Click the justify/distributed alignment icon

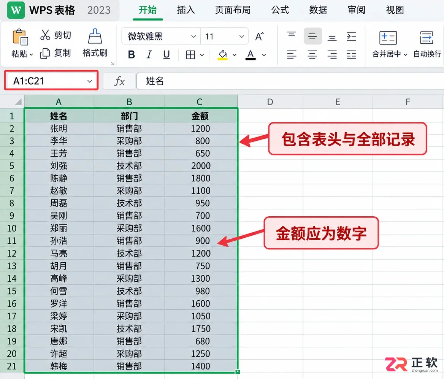[x=351, y=54]
